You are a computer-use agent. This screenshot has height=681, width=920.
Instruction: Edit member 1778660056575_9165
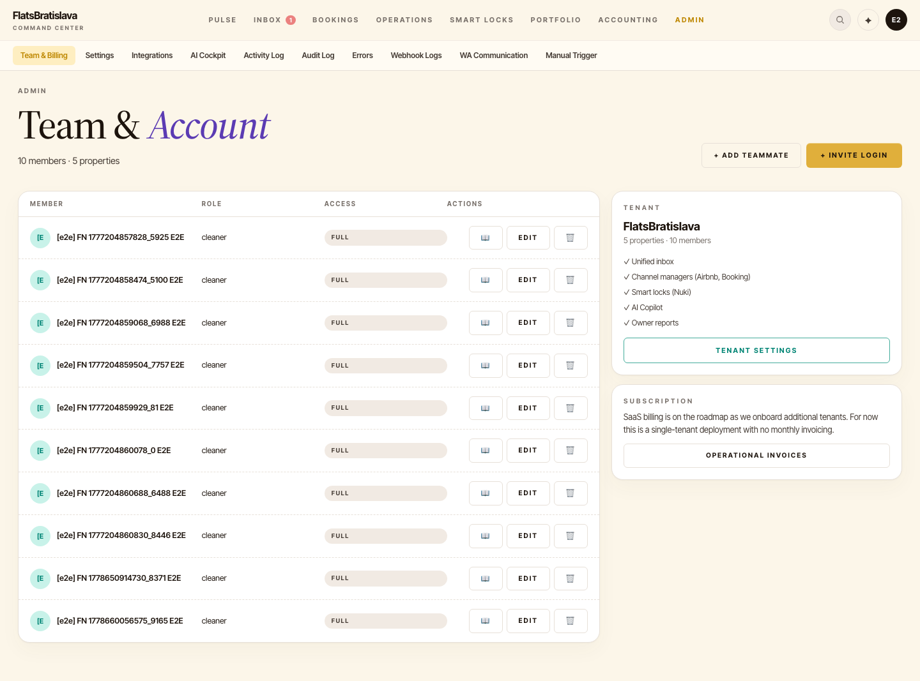tap(528, 621)
